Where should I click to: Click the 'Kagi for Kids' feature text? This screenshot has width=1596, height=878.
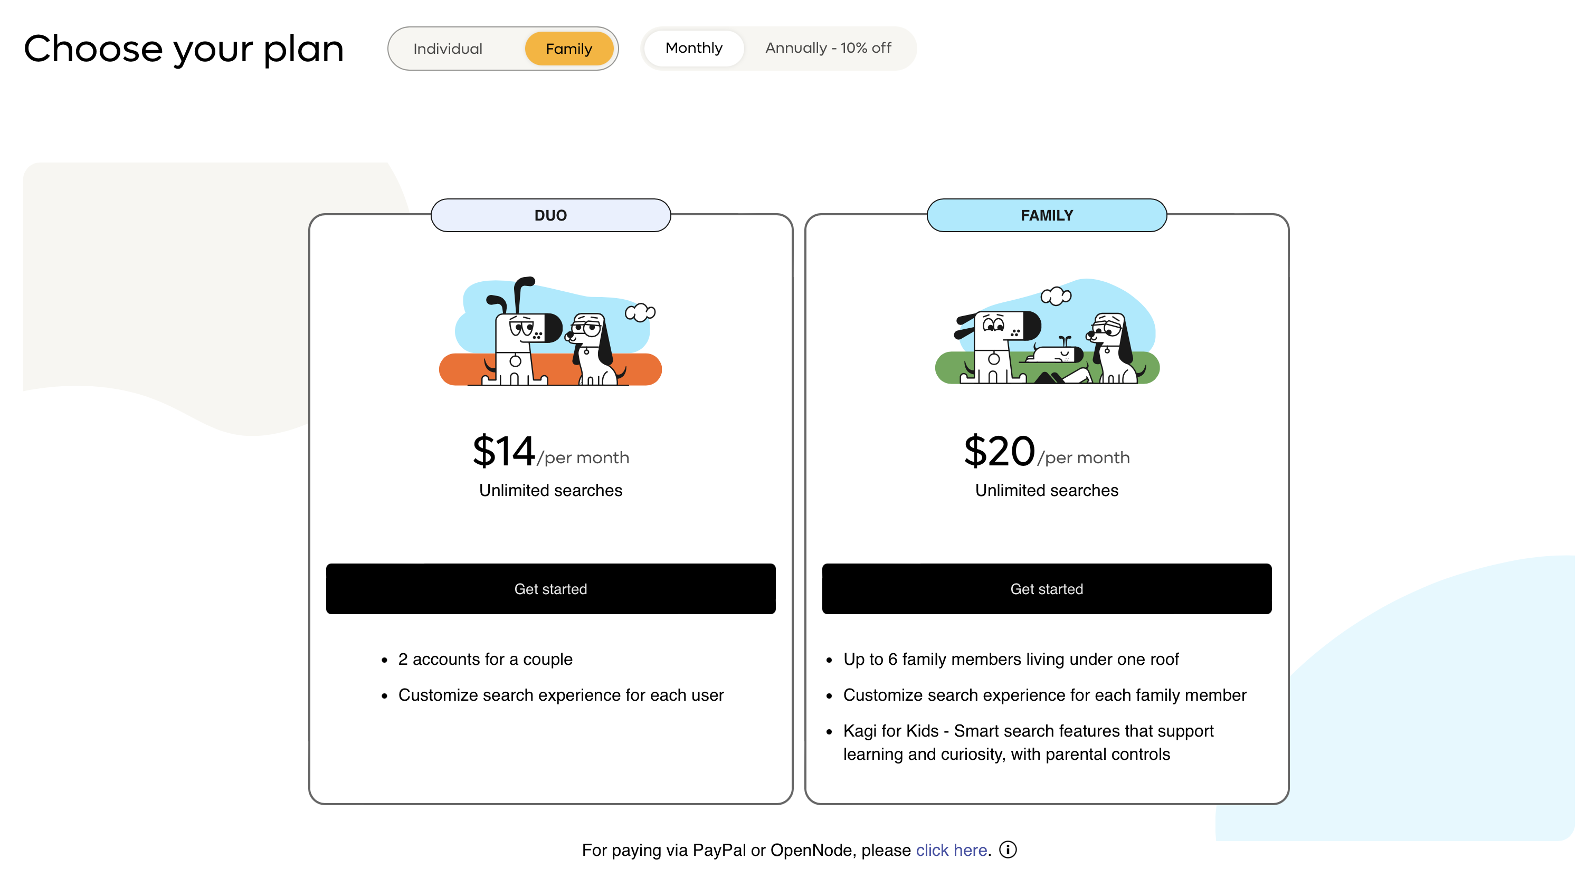point(1028,742)
